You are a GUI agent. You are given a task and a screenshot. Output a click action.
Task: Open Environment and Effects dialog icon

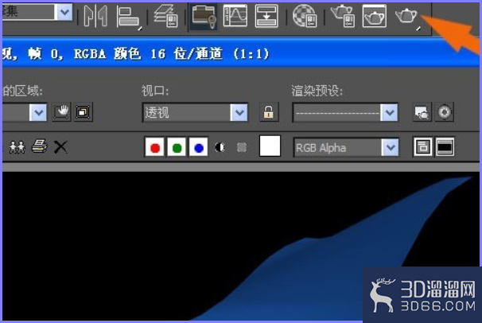click(444, 112)
